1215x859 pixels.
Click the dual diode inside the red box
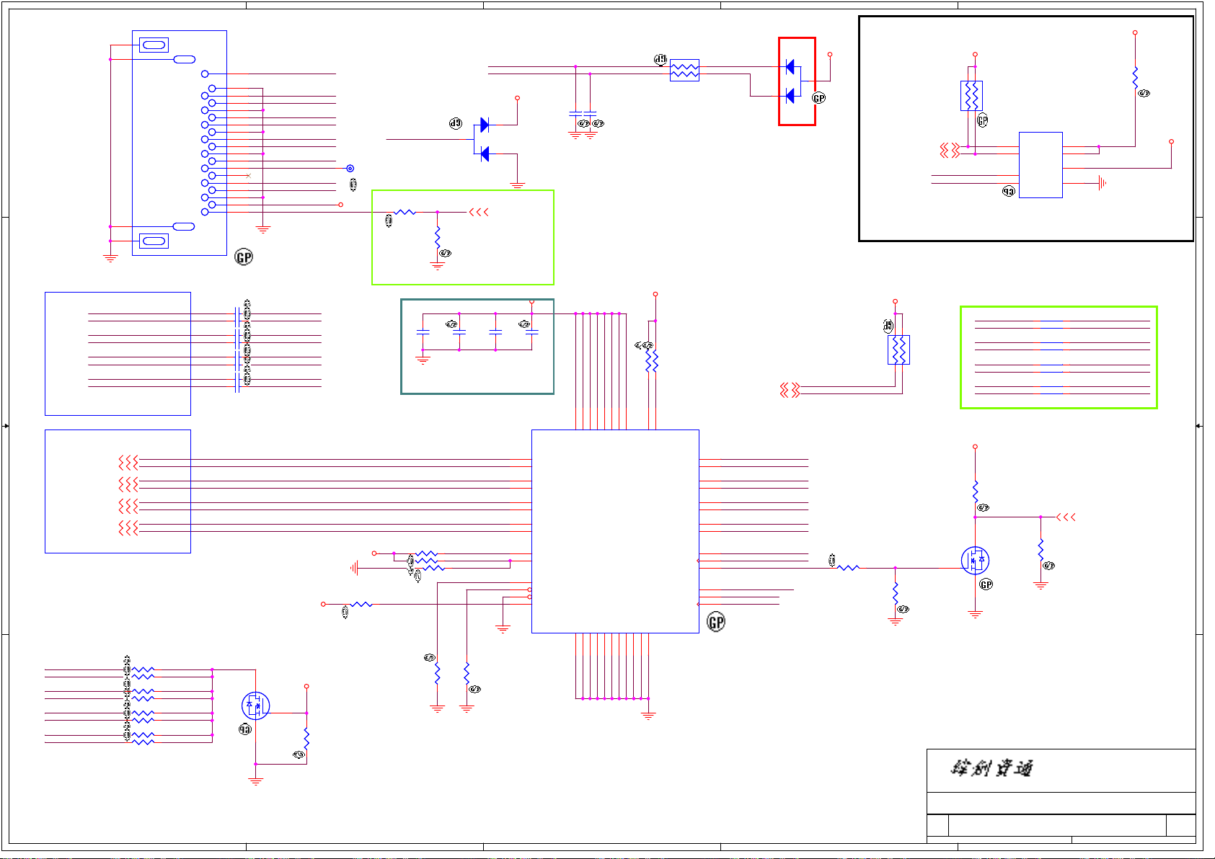(x=791, y=81)
